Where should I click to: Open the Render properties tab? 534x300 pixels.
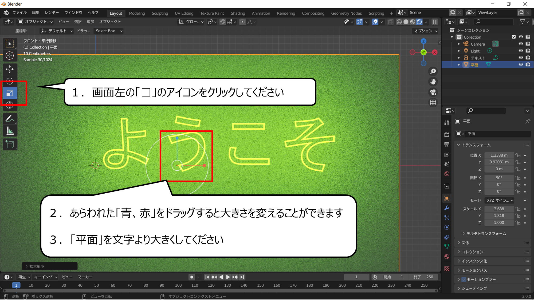(x=447, y=135)
